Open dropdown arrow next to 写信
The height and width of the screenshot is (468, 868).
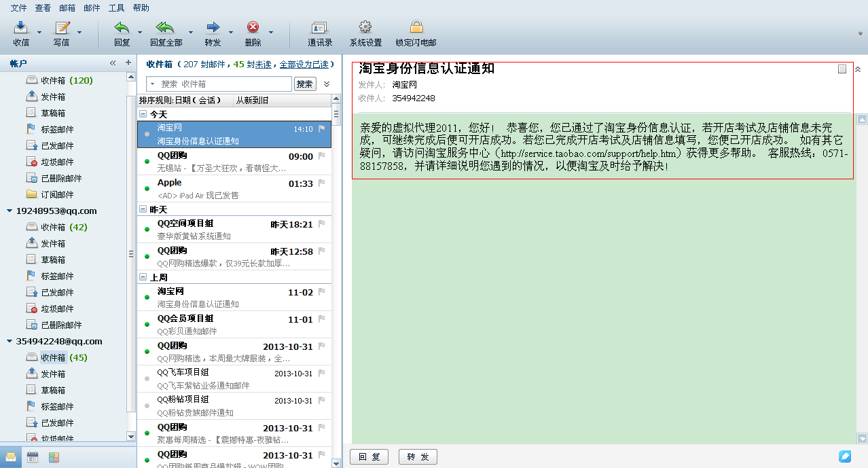click(x=79, y=32)
